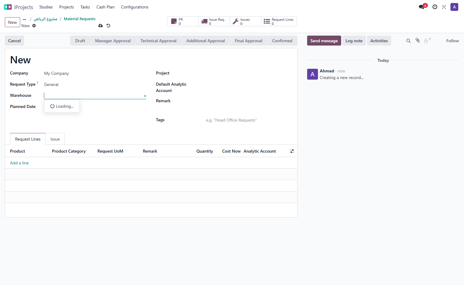Open the Request Lines stat button

coord(279,21)
